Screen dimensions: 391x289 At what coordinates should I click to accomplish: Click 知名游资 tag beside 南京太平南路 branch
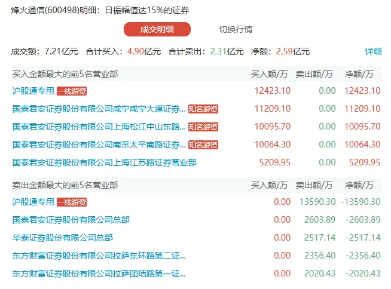pyautogui.click(x=203, y=144)
